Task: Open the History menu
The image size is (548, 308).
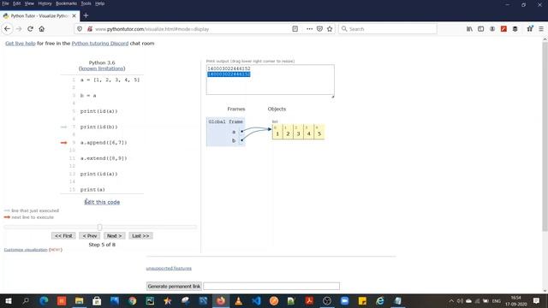Action: coord(45,3)
